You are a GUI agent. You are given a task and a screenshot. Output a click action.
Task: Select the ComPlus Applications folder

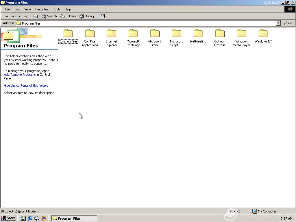pos(90,38)
